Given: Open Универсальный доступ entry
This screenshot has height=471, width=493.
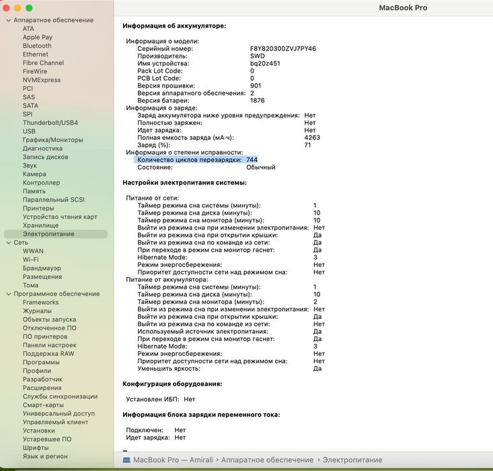Looking at the screenshot, I should click(x=59, y=413).
